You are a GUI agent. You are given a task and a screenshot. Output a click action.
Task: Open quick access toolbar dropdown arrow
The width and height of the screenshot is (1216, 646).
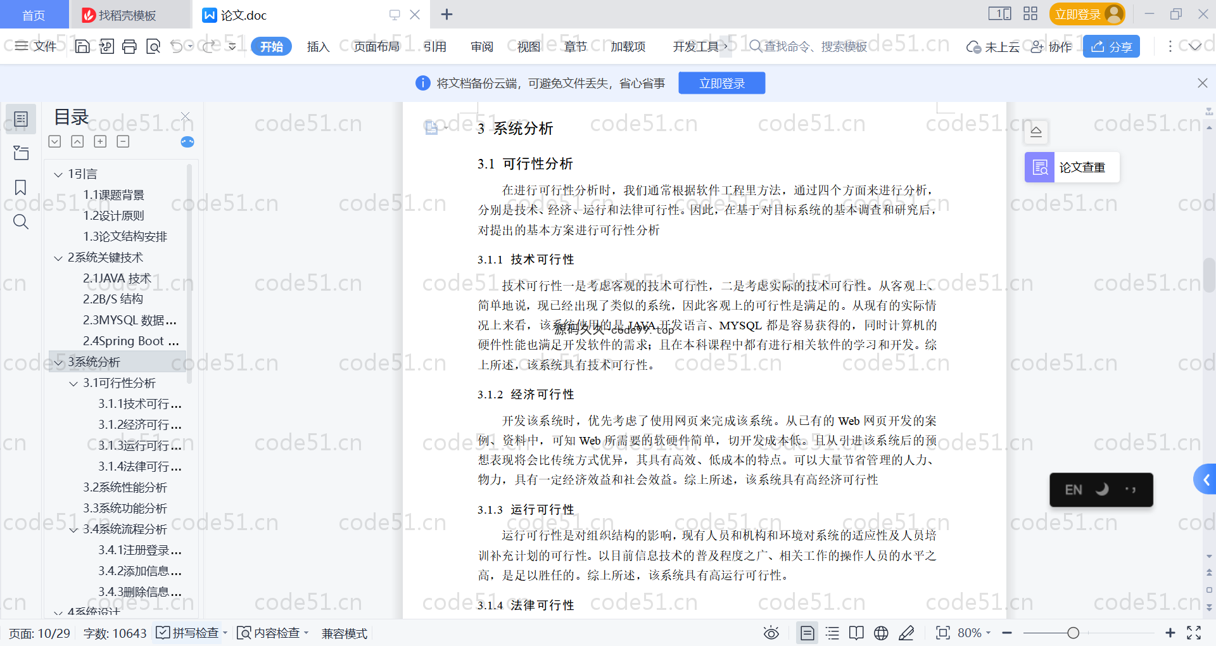click(x=232, y=46)
